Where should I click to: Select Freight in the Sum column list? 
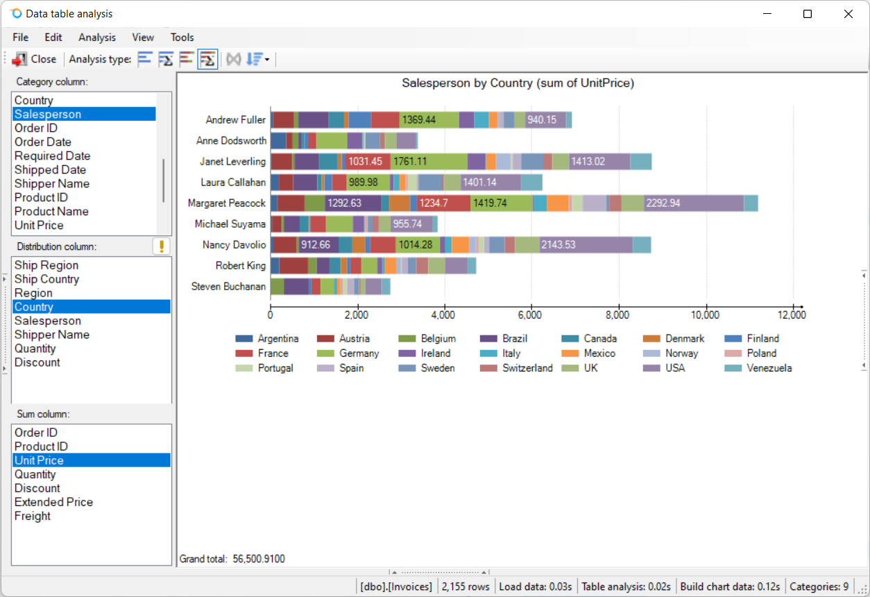click(33, 516)
